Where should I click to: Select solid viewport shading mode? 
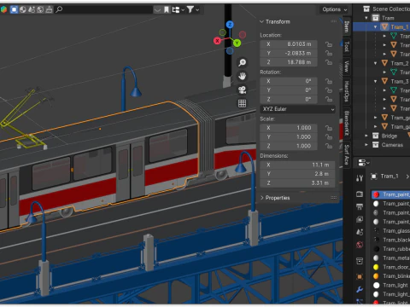click(14, 9)
